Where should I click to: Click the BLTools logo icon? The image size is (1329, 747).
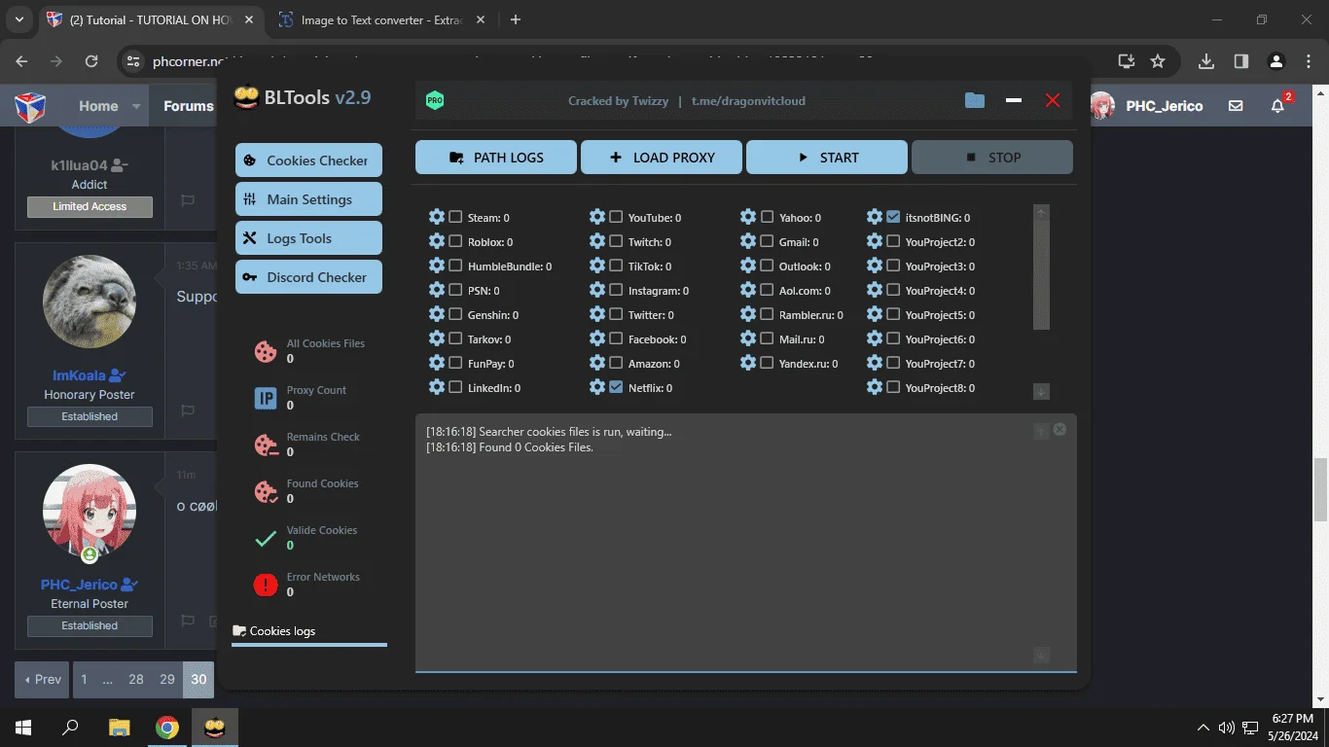(246, 97)
